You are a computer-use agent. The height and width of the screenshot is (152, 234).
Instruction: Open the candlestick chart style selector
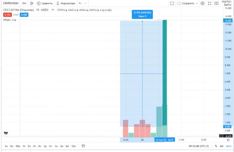pyautogui.click(x=31, y=3)
